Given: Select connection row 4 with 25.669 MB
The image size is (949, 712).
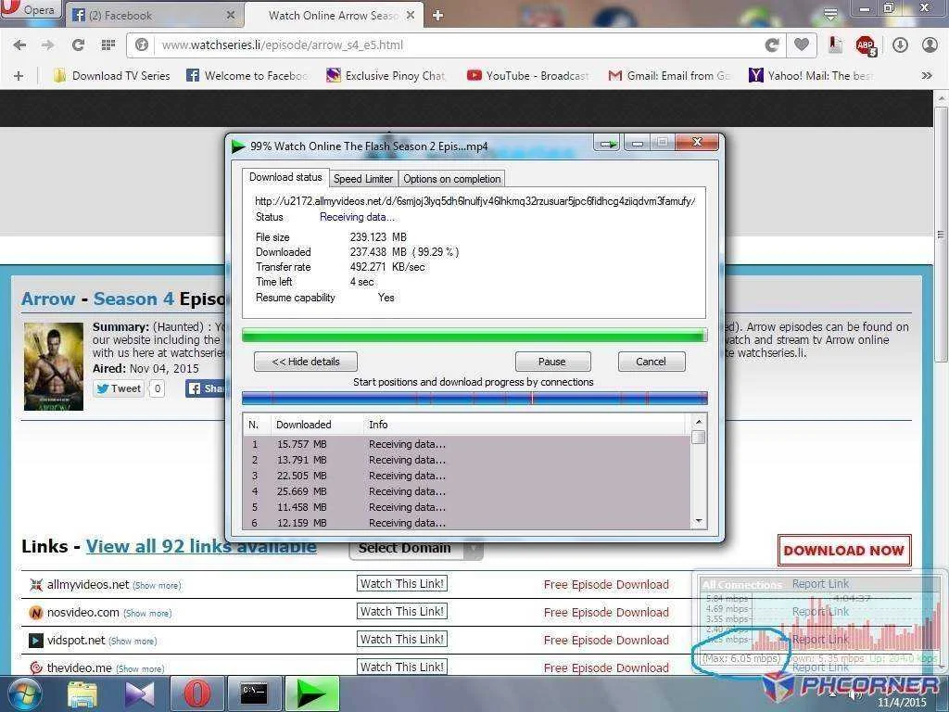Looking at the screenshot, I should [x=466, y=491].
